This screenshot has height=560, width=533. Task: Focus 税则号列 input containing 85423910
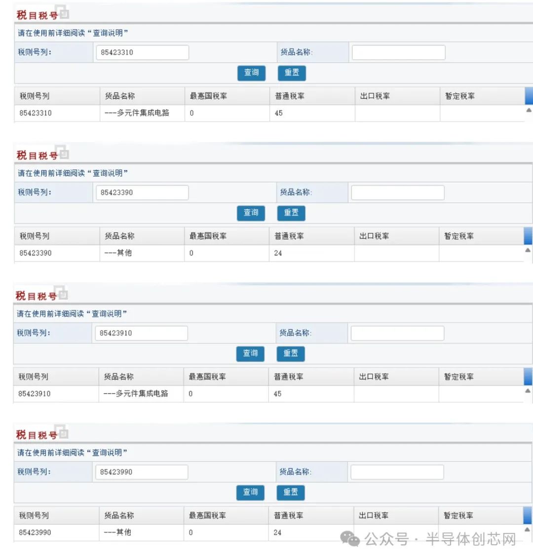(142, 333)
